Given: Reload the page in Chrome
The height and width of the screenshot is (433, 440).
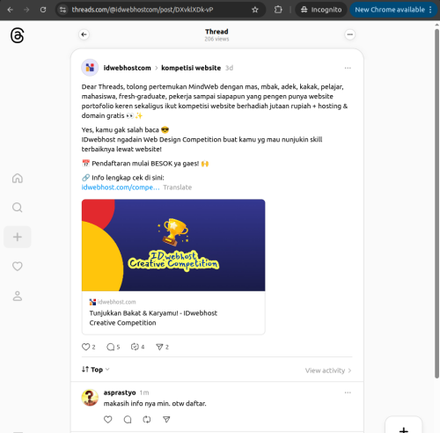Looking at the screenshot, I should point(43,10).
